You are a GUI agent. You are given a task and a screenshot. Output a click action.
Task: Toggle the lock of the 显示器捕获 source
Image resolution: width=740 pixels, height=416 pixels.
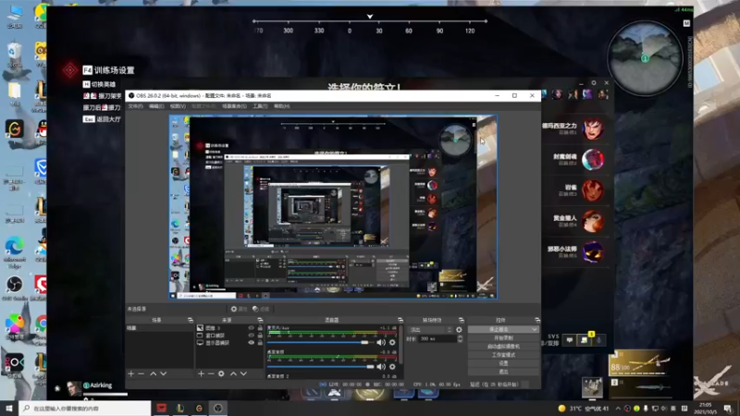pyautogui.click(x=260, y=343)
